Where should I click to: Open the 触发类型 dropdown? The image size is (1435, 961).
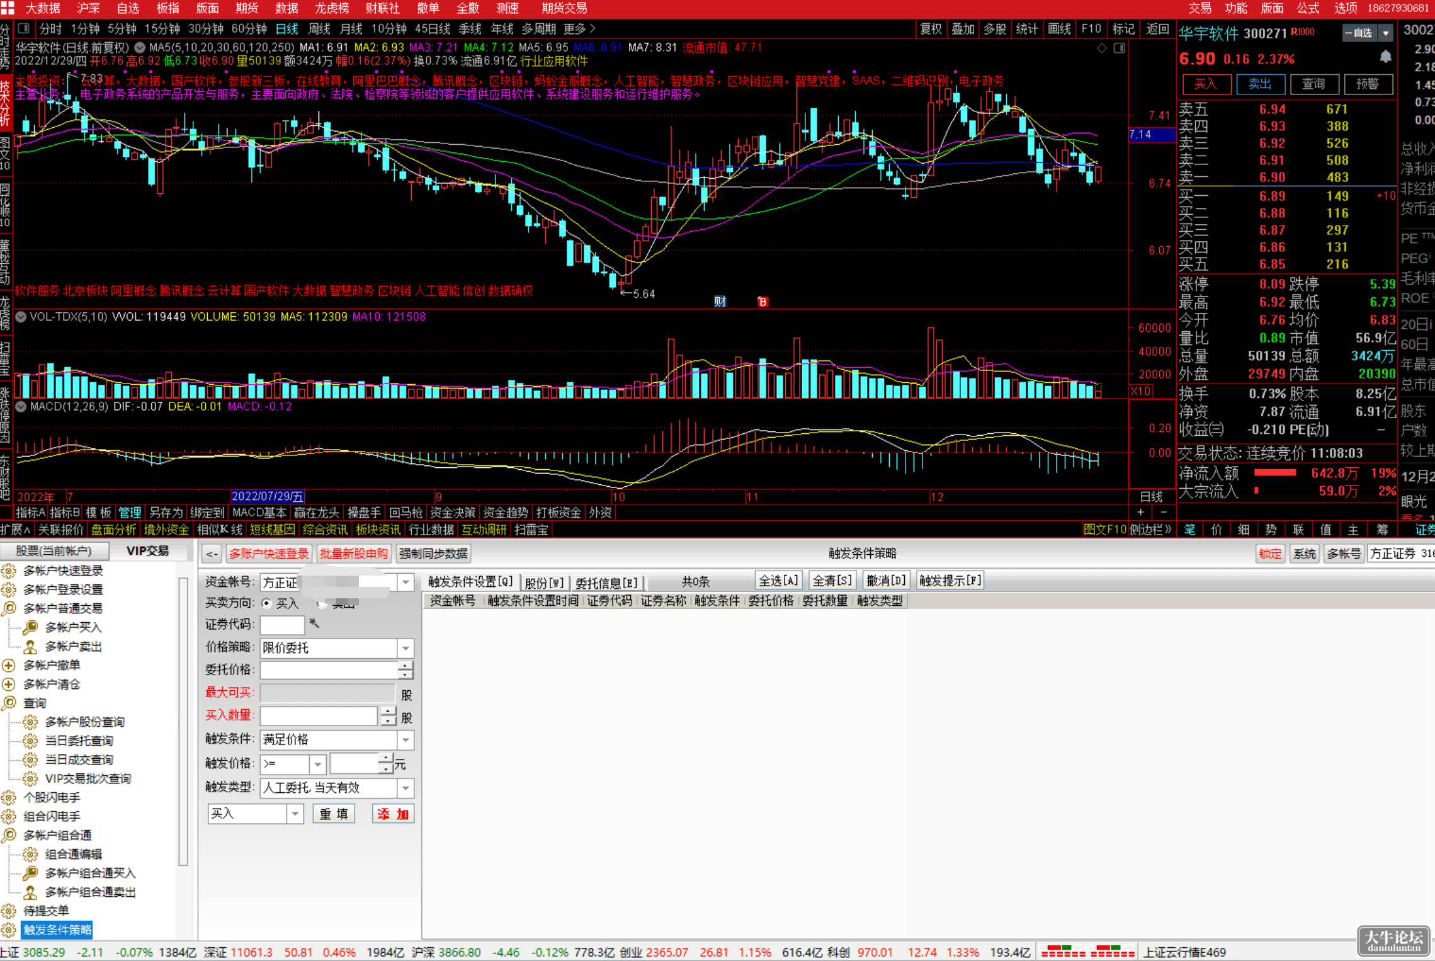(406, 788)
